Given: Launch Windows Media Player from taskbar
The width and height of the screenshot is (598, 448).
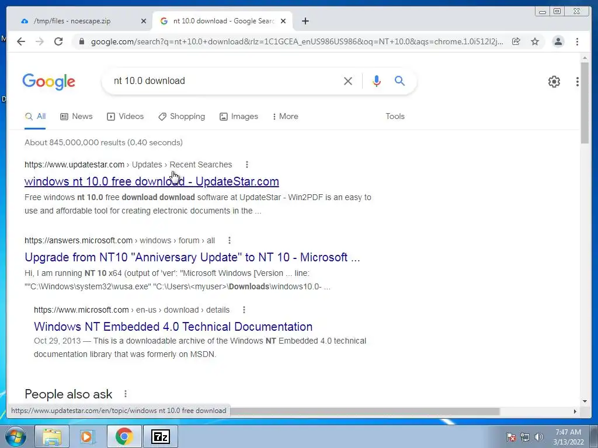Looking at the screenshot, I should pyautogui.click(x=88, y=436).
